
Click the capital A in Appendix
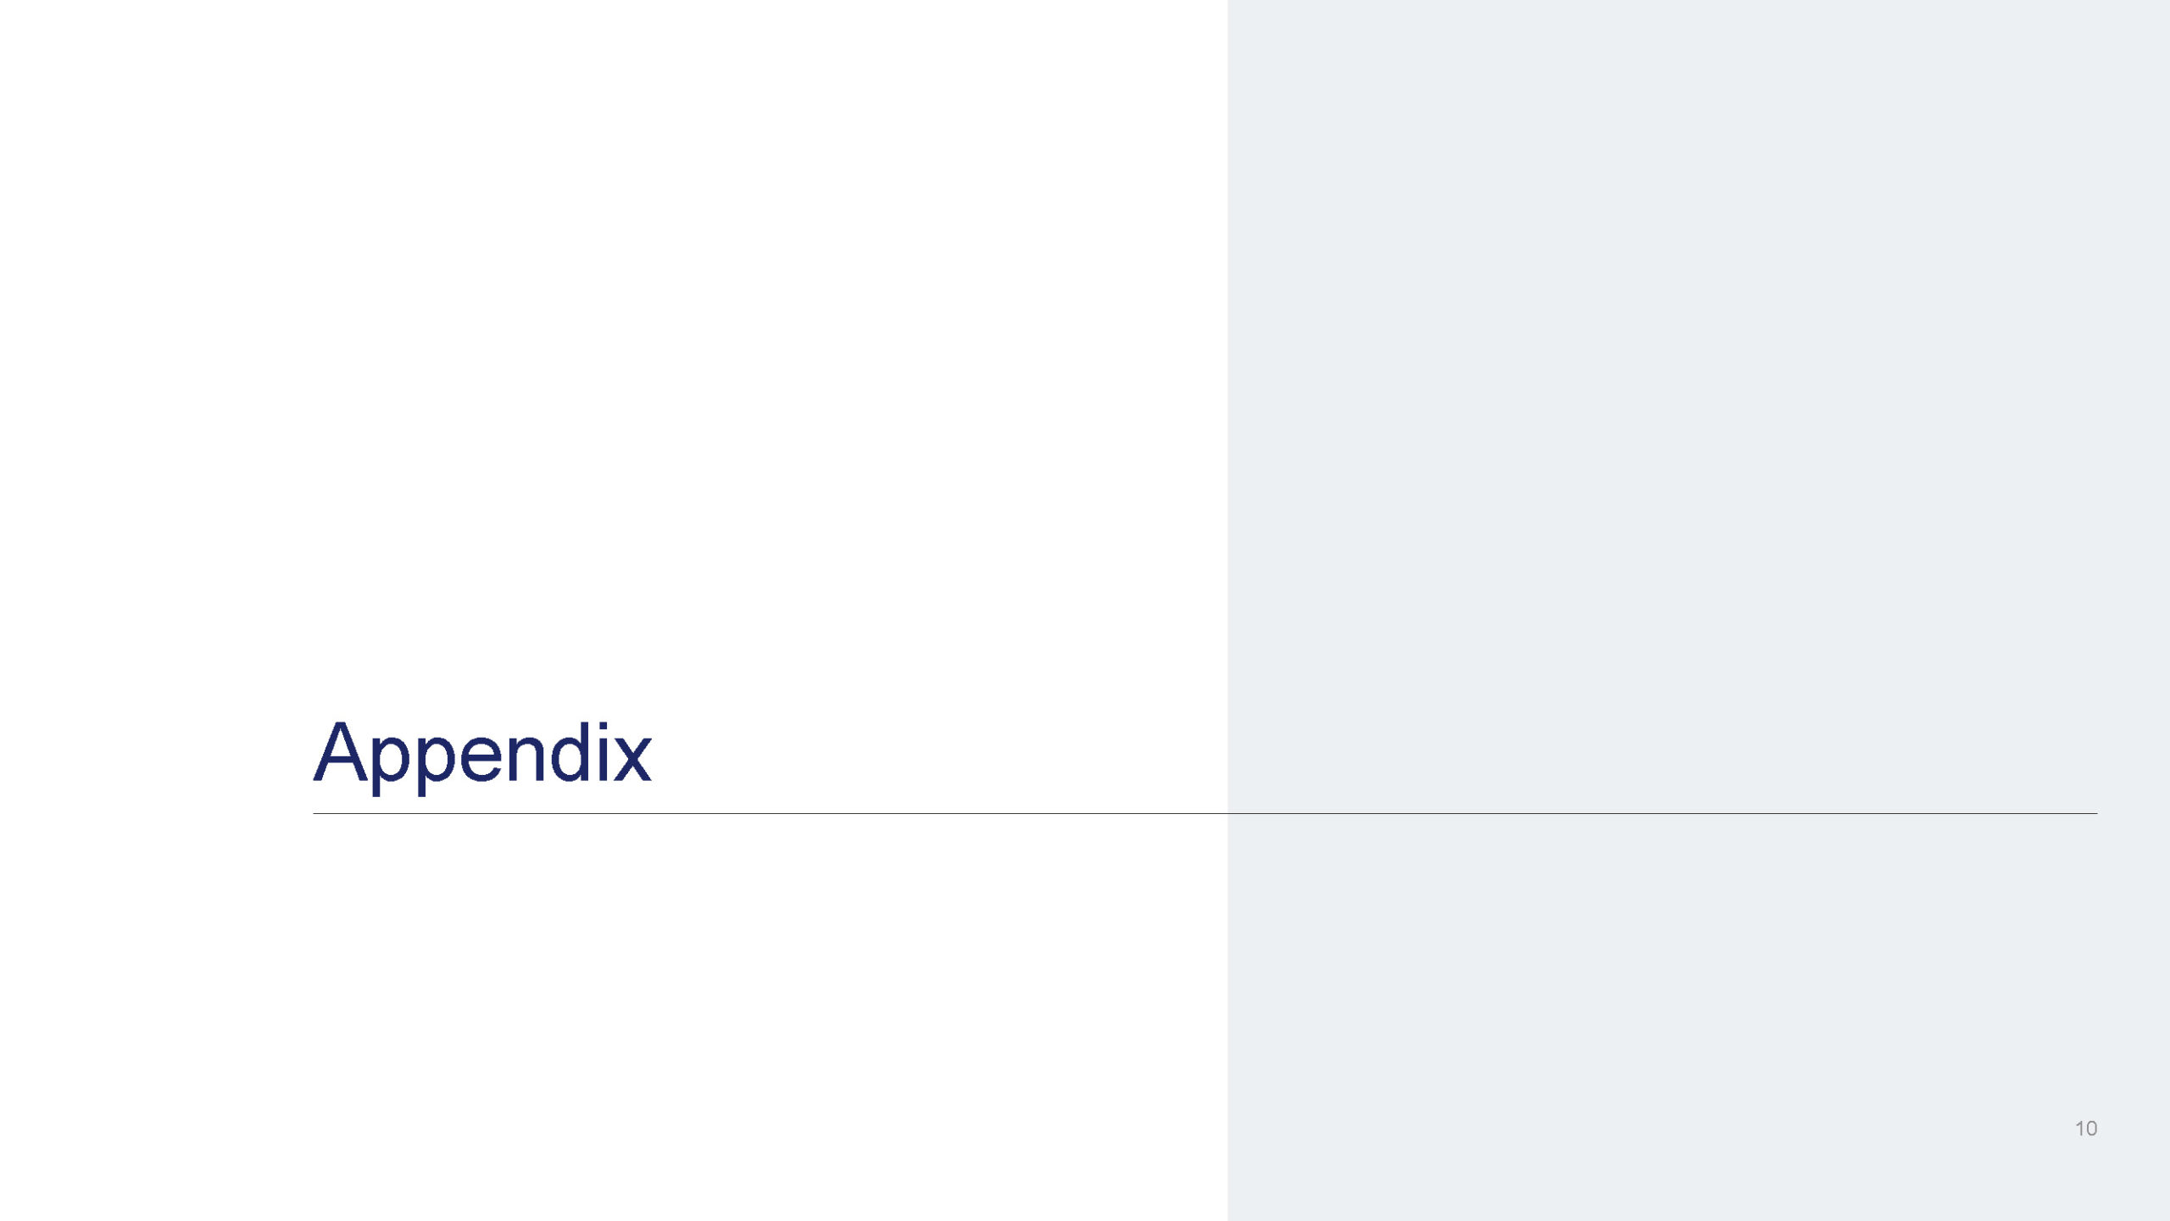click(x=341, y=751)
